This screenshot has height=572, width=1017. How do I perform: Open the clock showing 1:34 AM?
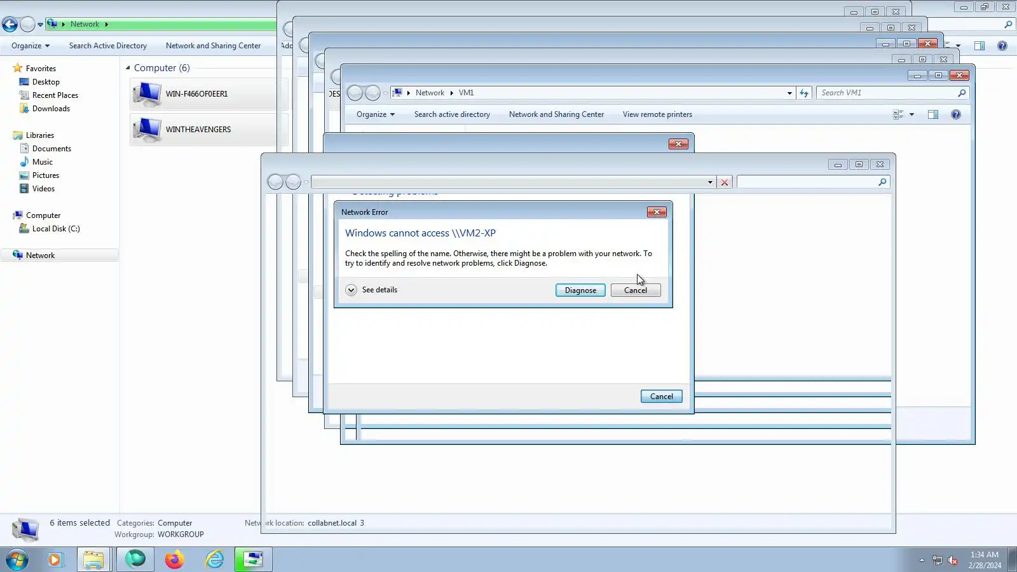985,560
